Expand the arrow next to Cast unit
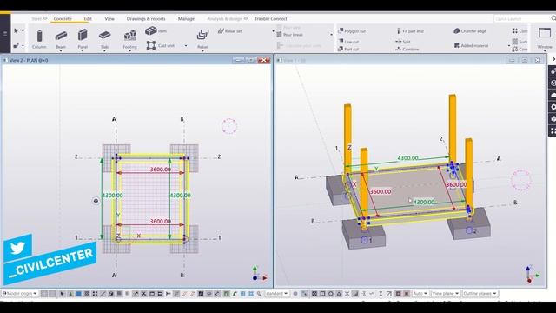556x313 pixels. pyautogui.click(x=186, y=45)
